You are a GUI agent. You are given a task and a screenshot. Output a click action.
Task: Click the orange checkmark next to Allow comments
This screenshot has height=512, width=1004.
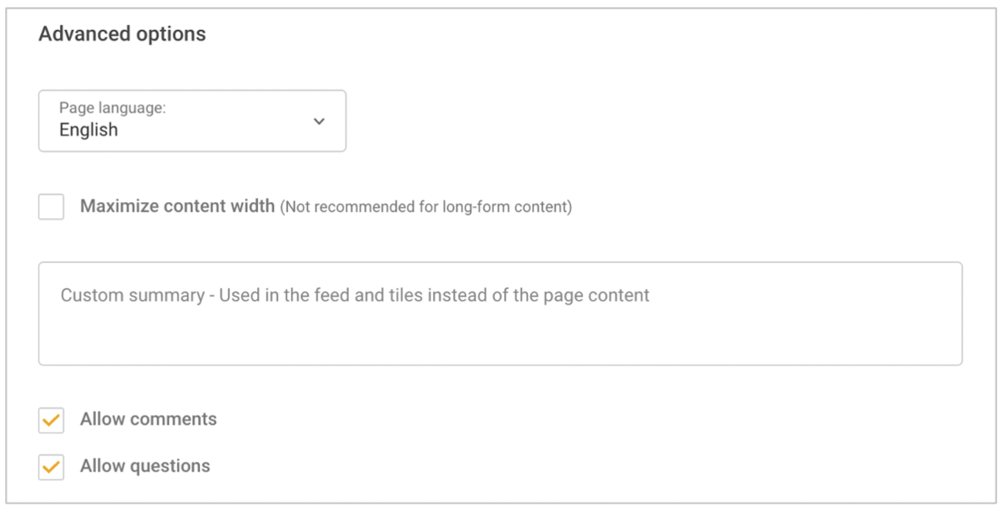[x=51, y=420]
